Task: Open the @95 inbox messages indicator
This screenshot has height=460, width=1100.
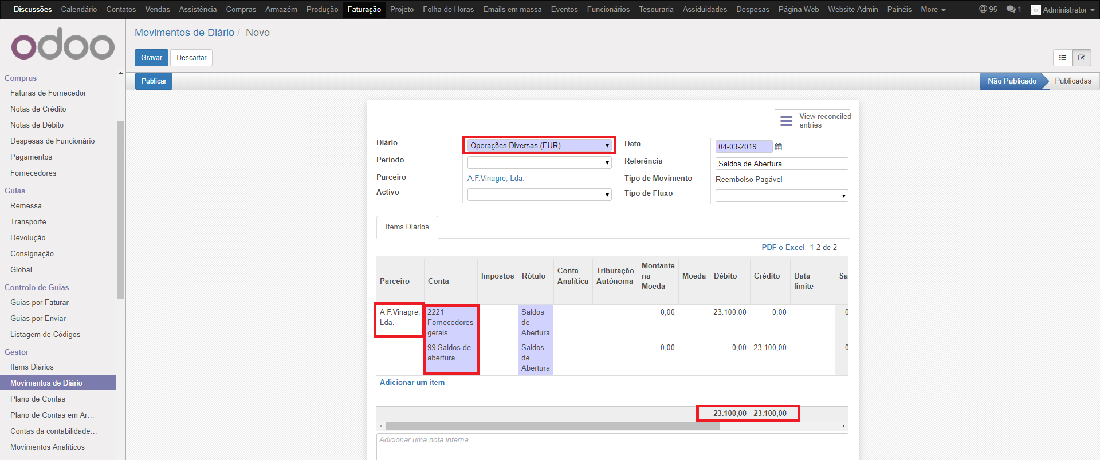Action: coord(988,10)
